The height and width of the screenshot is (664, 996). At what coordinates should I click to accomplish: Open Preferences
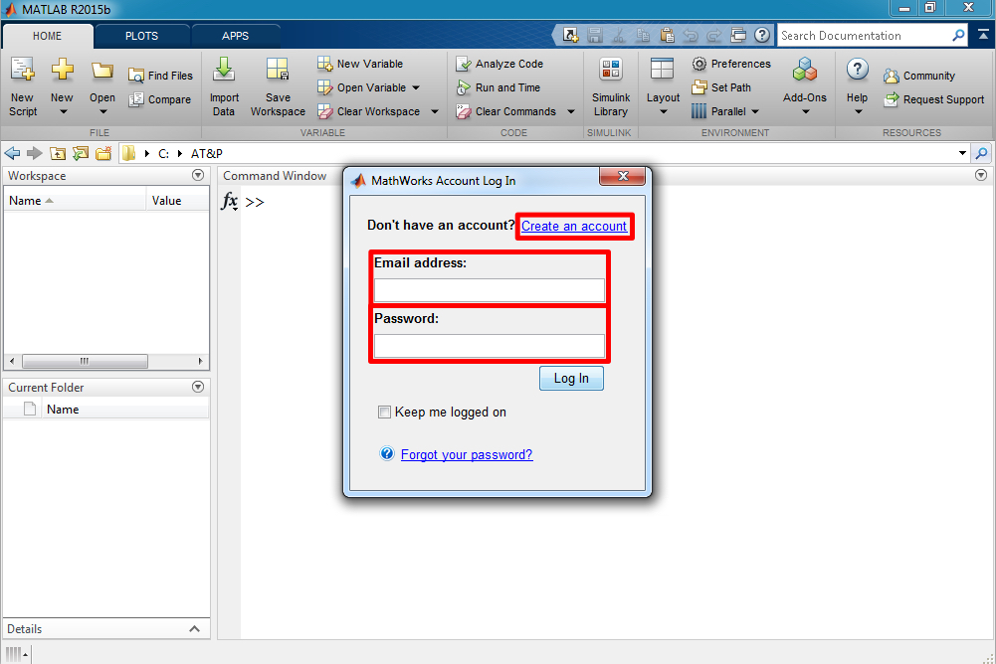click(x=731, y=64)
